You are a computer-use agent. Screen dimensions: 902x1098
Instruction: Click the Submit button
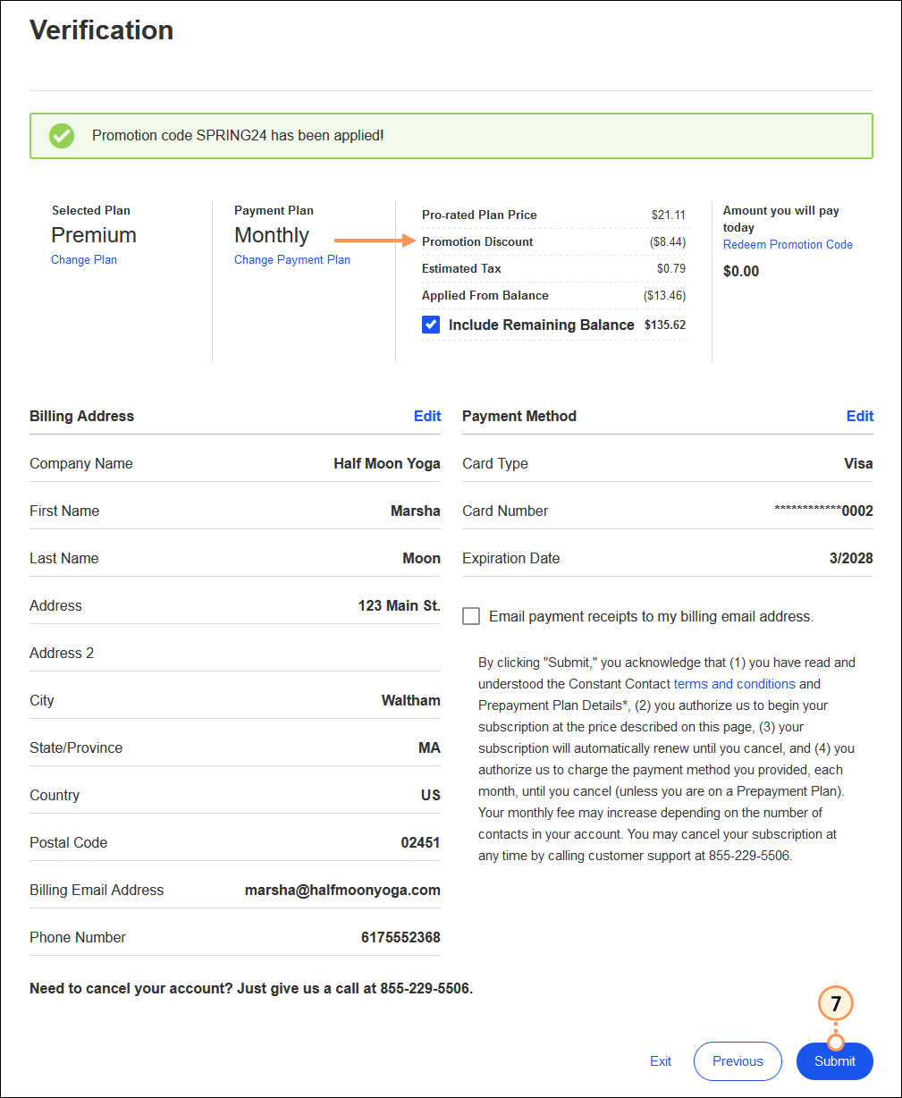click(x=835, y=1061)
